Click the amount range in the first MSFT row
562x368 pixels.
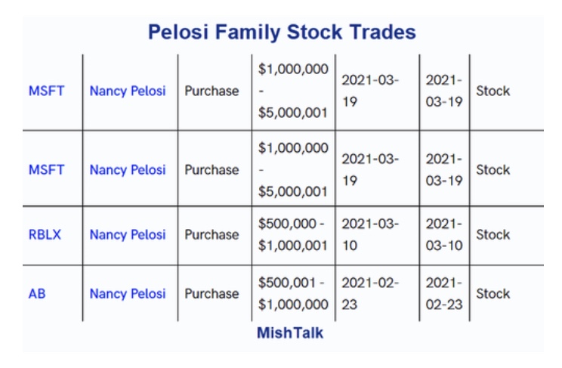[293, 91]
